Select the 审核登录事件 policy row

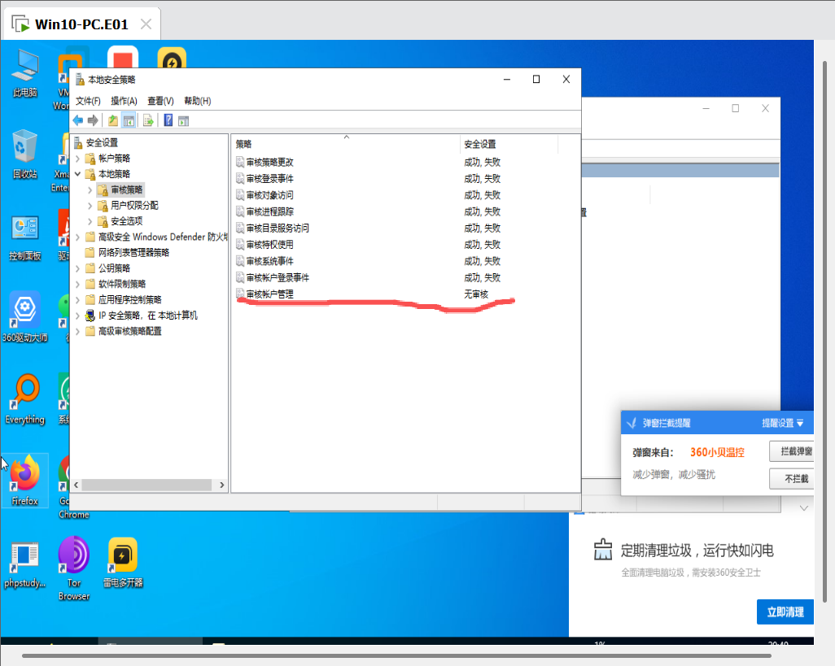coord(396,179)
